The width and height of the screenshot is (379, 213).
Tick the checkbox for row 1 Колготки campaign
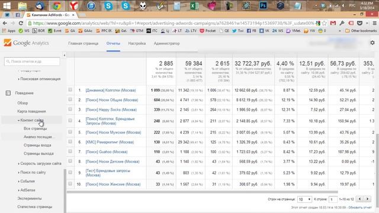70,89
